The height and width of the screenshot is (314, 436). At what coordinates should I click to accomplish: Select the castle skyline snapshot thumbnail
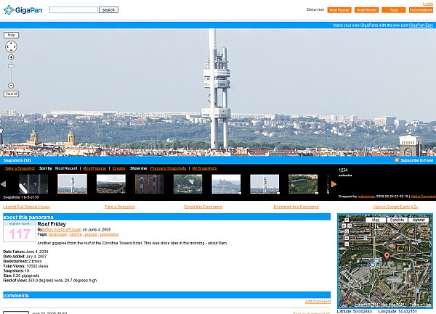click(226, 184)
